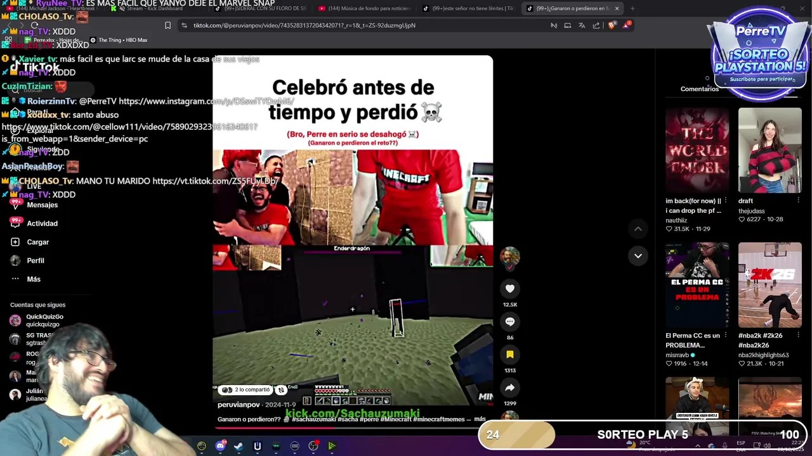Show hidden tray icons with the chevron
812x456 pixels.
[x=697, y=446]
